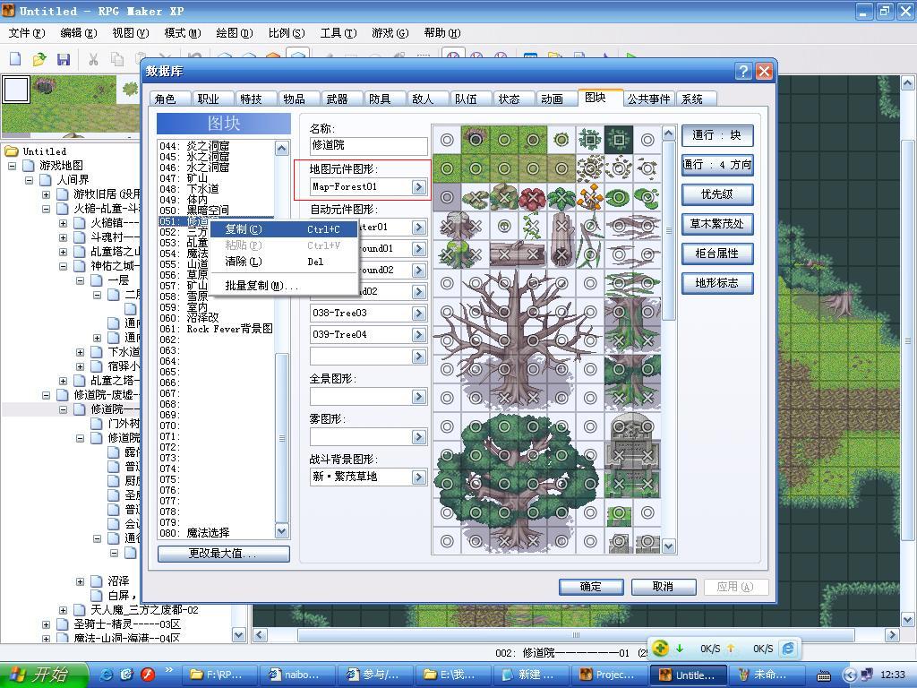The image size is (917, 688).
Task: Click the green plus network speed widget icon
Action: (660, 648)
